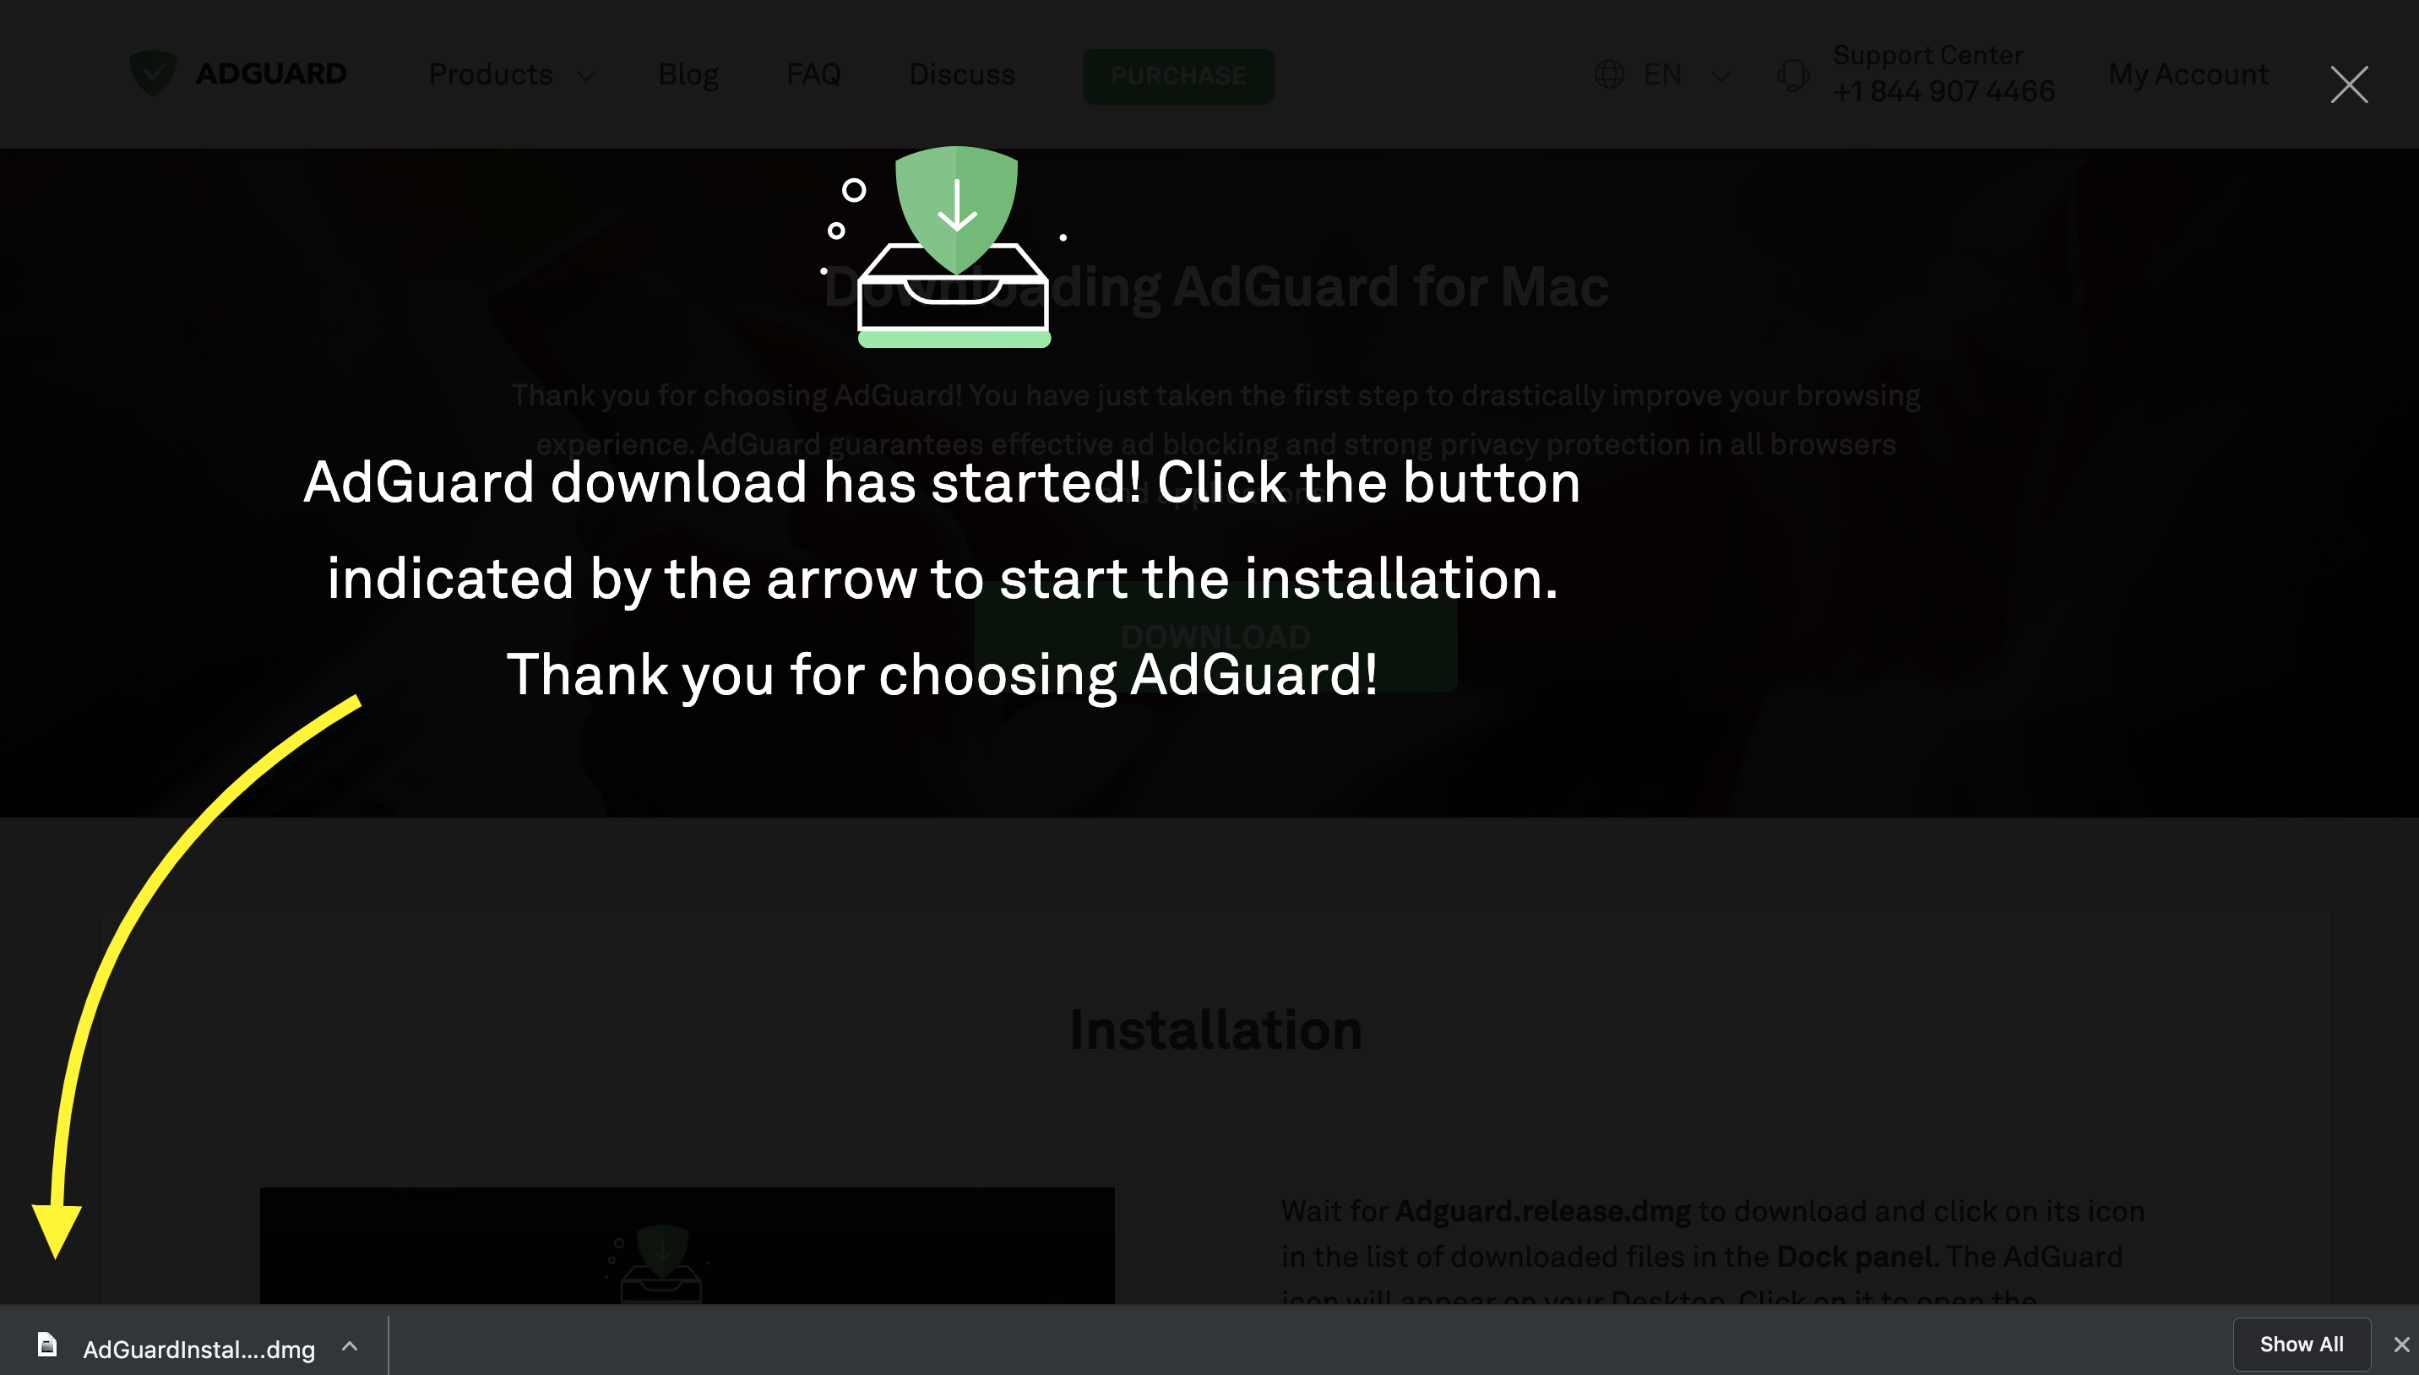Select My Account link

pyautogui.click(x=2188, y=73)
